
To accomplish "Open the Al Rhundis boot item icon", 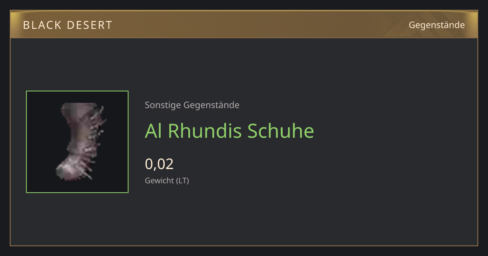I will (x=77, y=142).
